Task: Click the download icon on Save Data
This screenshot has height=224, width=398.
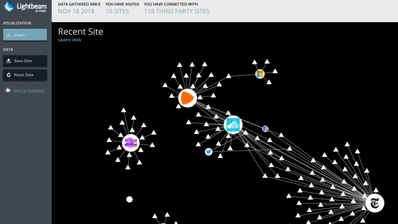Action: click(x=9, y=61)
